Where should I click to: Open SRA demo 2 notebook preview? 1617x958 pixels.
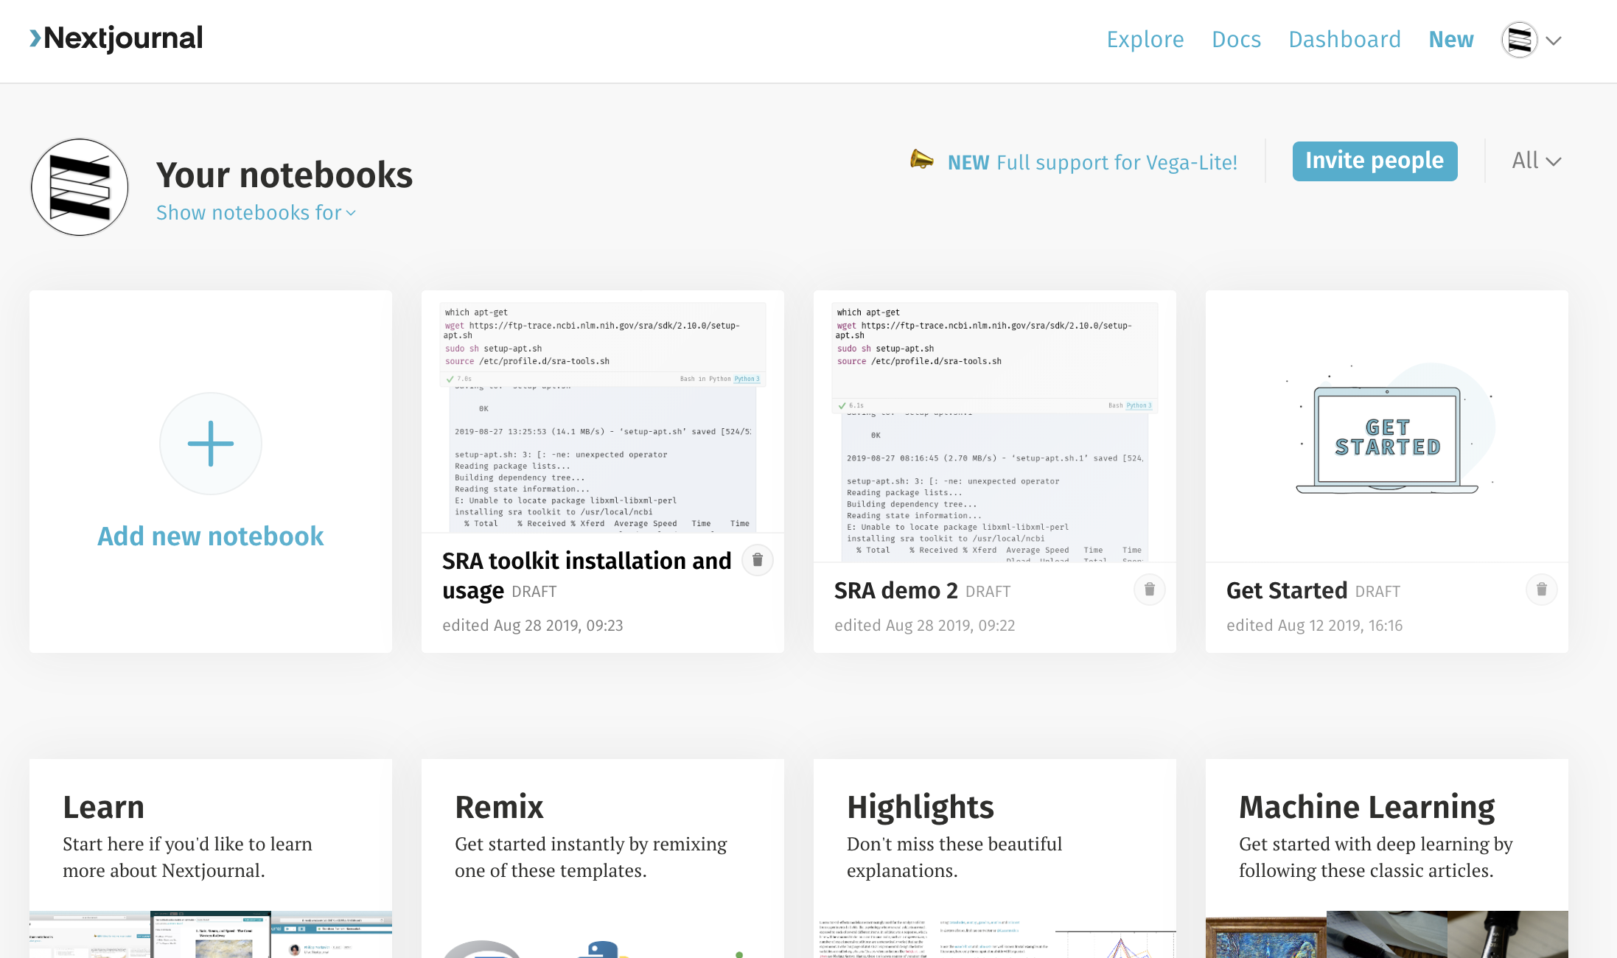click(995, 427)
